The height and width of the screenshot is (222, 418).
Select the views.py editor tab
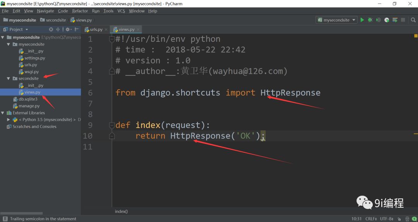[126, 29]
